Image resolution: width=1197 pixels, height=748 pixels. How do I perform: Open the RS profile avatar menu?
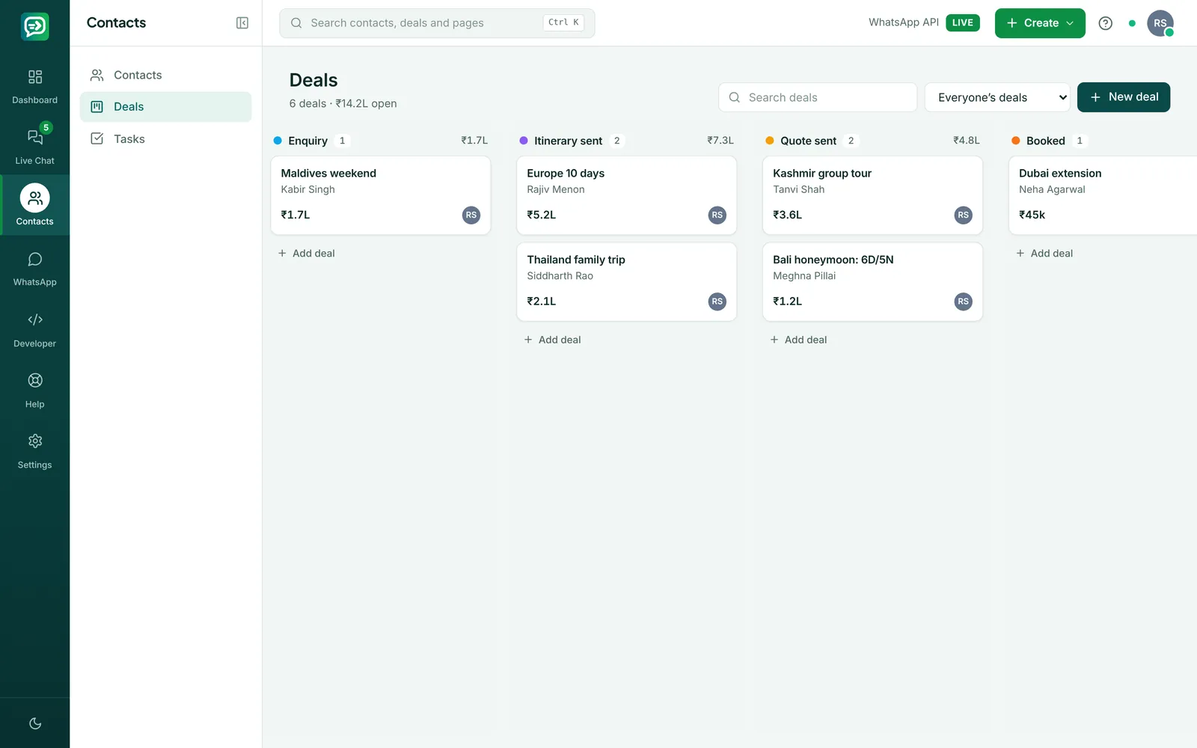pos(1160,23)
